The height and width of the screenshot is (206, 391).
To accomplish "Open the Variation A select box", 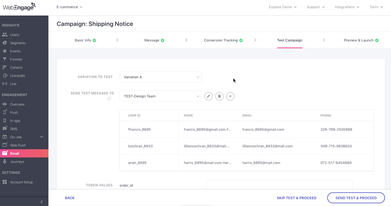I will [161, 77].
